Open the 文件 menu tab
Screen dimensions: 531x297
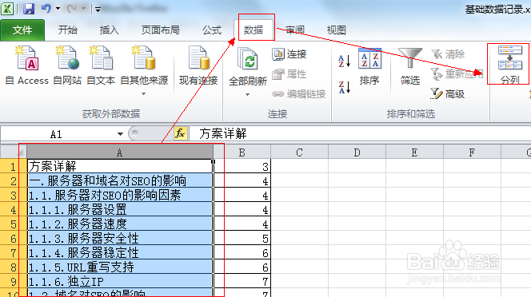click(22, 30)
